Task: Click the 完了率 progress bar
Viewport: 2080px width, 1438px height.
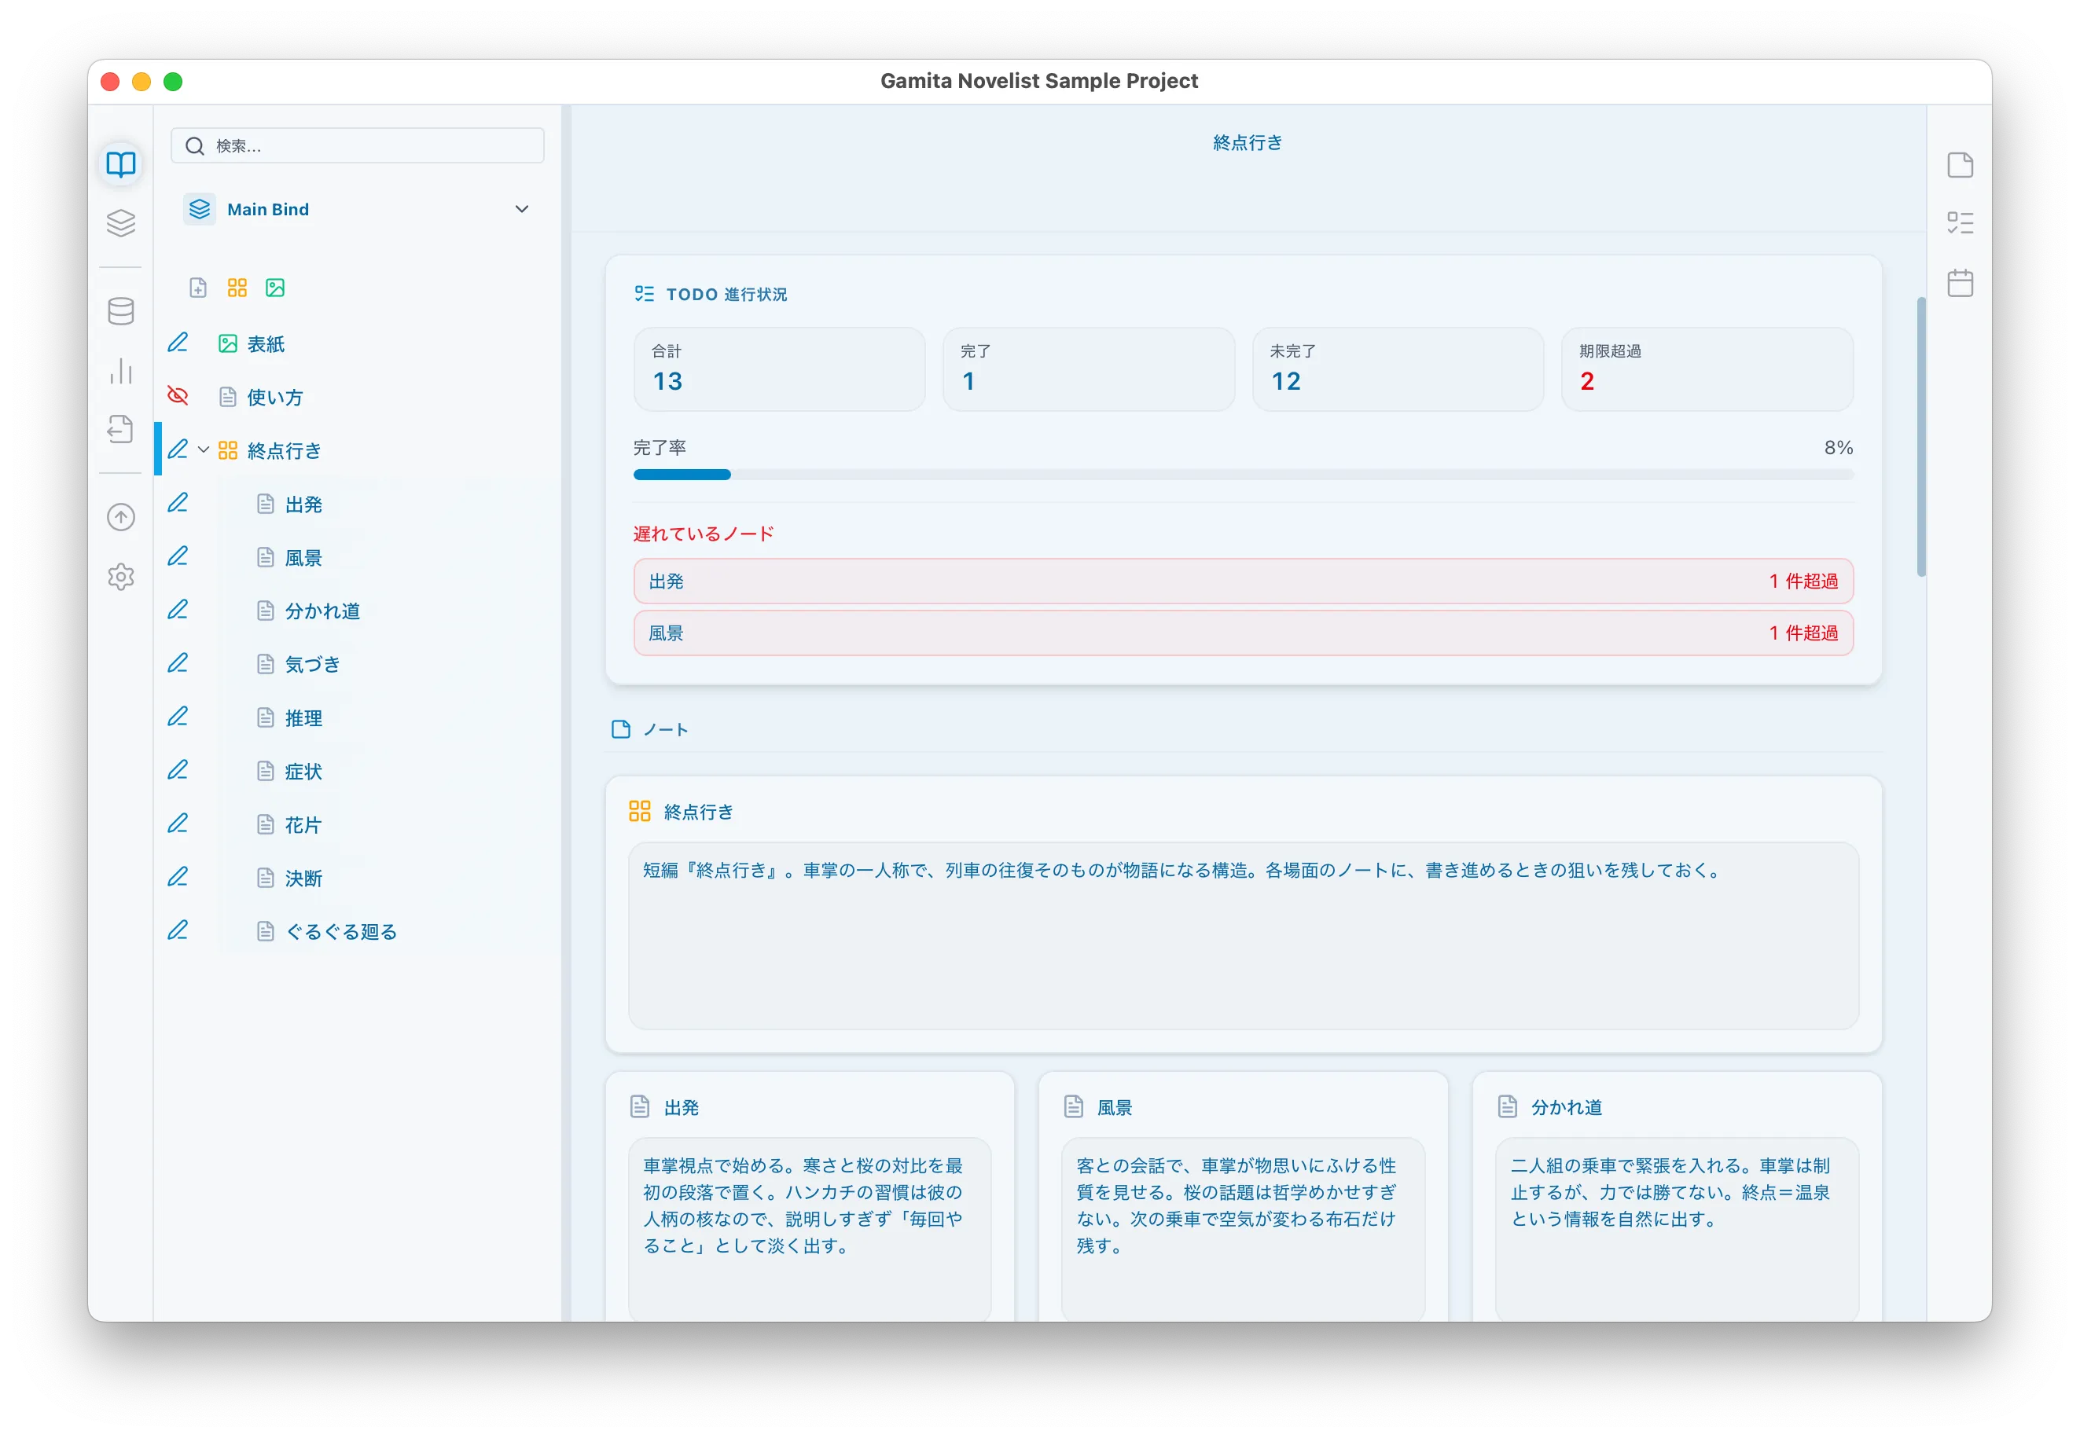Action: [1243, 475]
